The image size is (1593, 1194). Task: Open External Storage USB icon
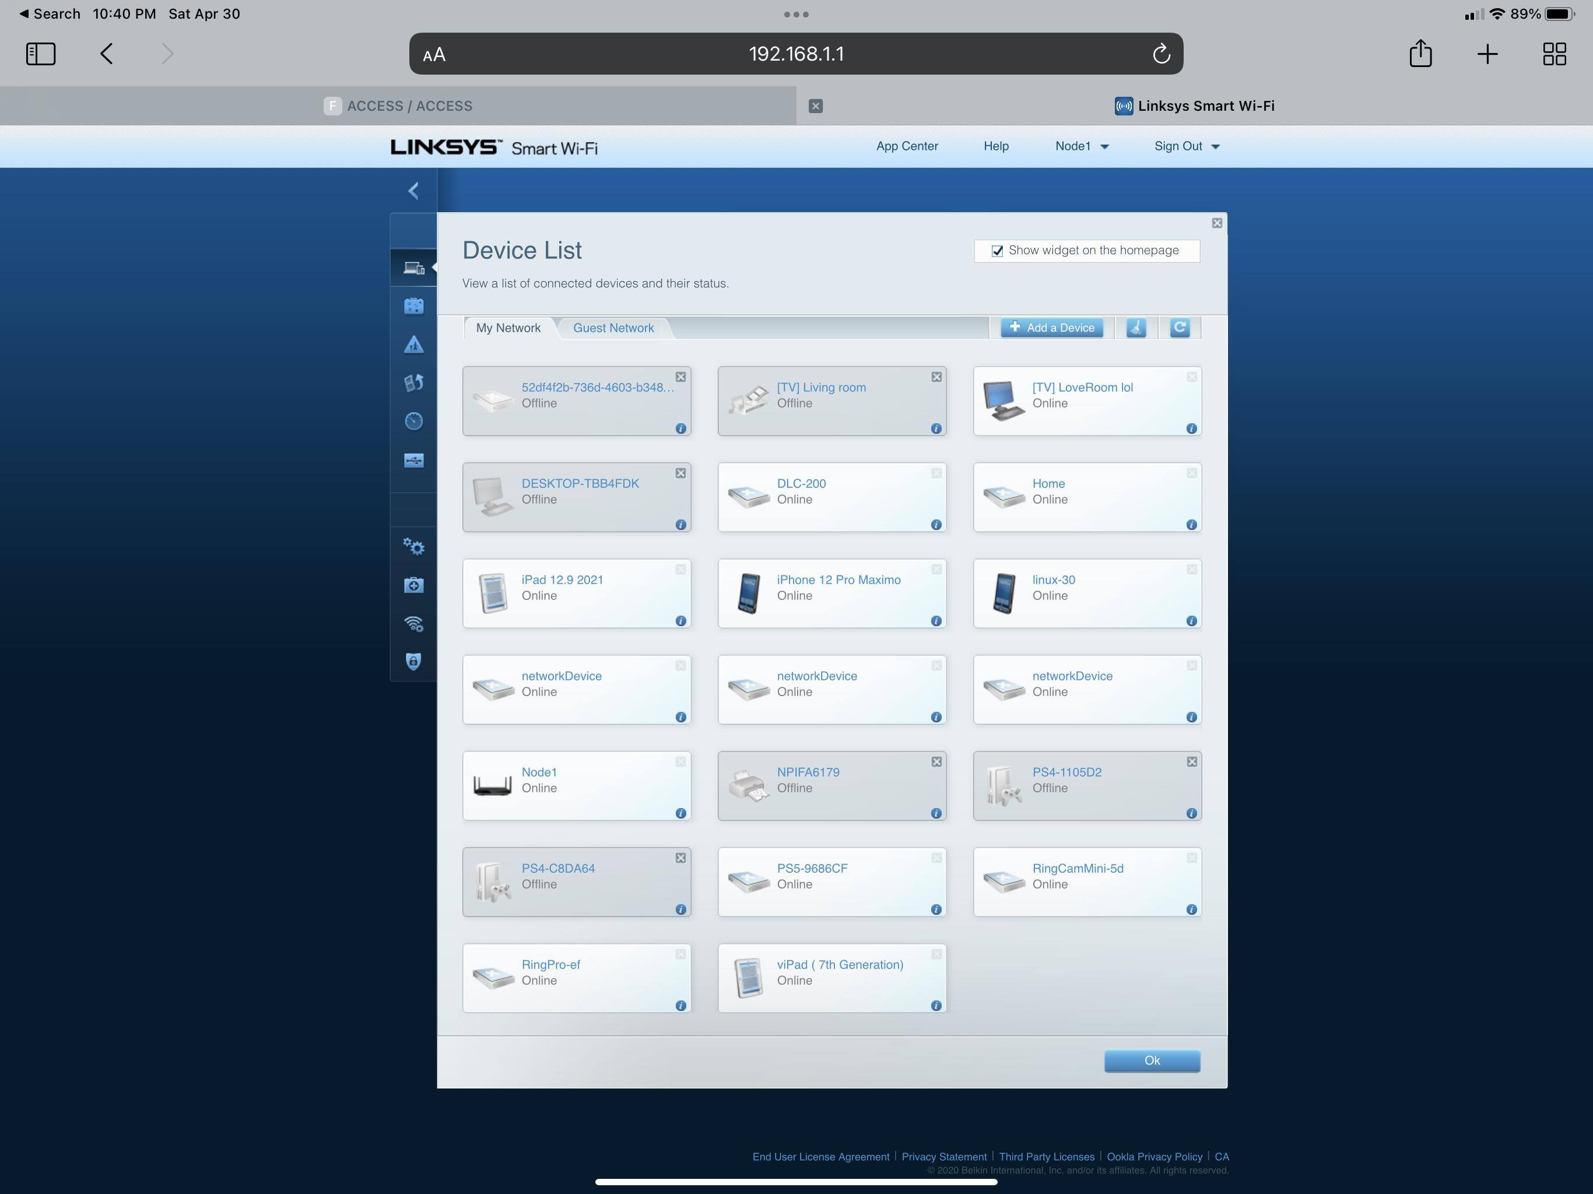click(413, 460)
